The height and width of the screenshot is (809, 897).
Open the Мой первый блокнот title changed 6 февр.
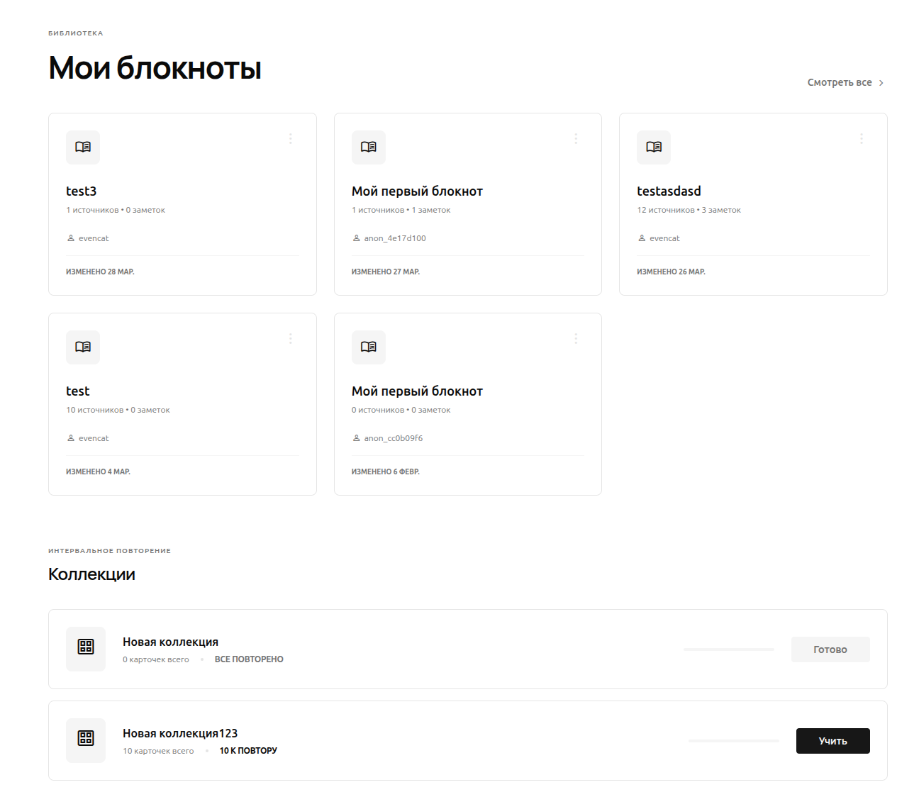[417, 391]
